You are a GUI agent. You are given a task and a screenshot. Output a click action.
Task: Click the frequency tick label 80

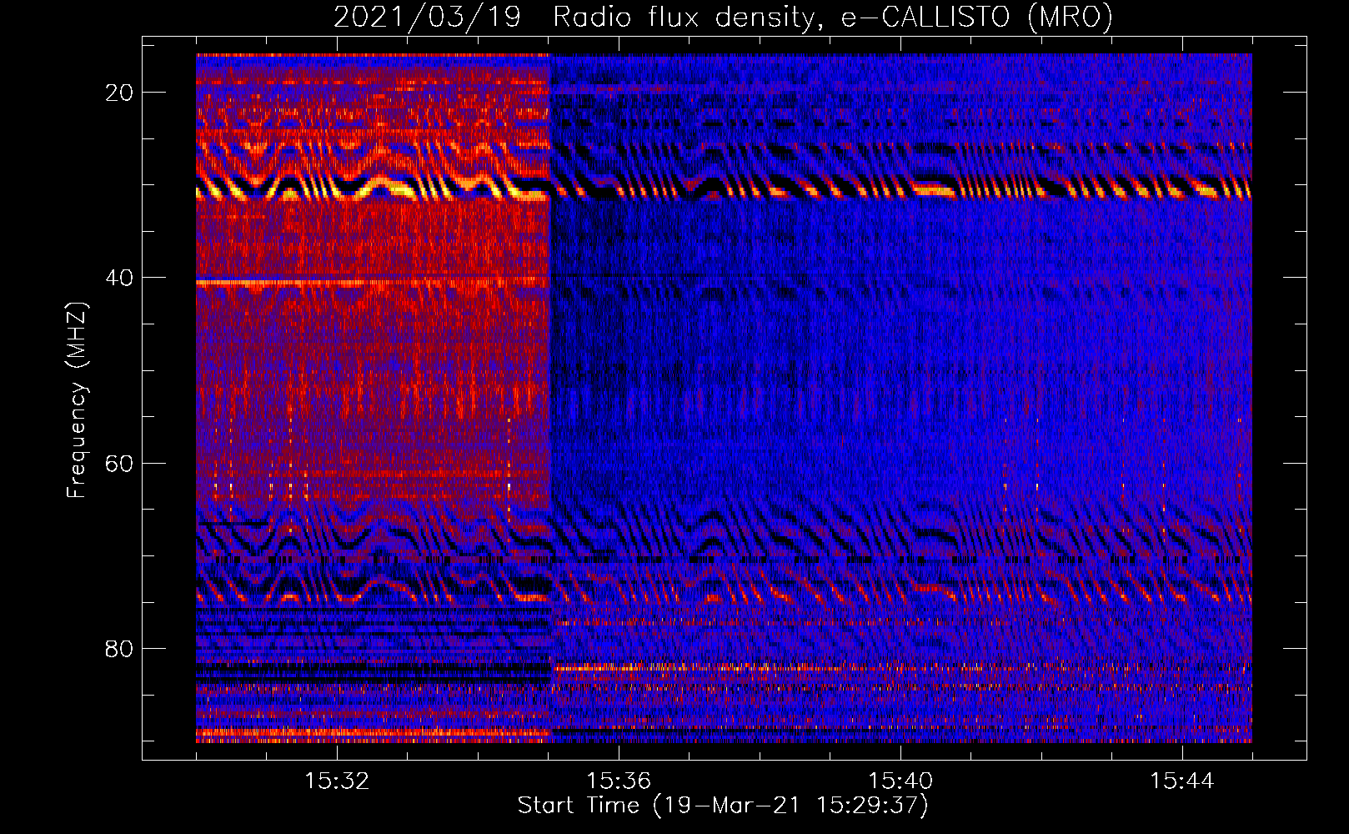(120, 648)
